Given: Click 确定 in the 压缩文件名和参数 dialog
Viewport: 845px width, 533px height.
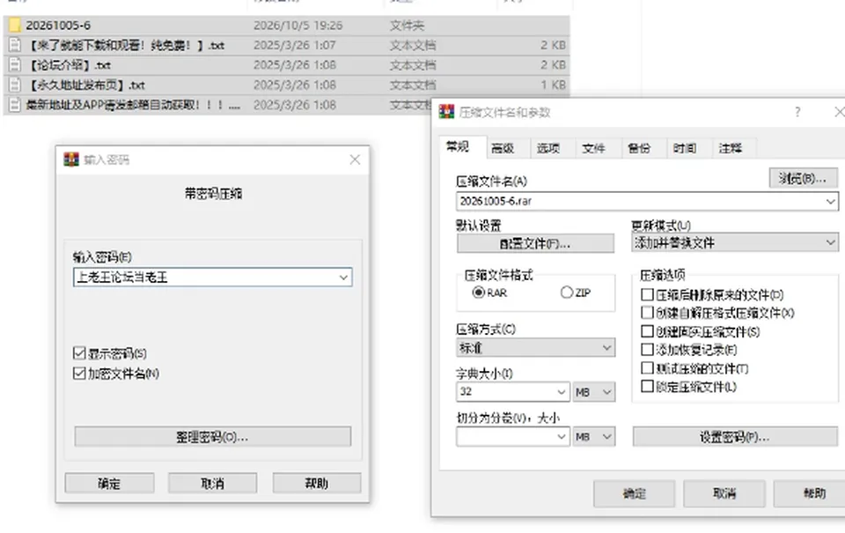Looking at the screenshot, I should coord(635,493).
